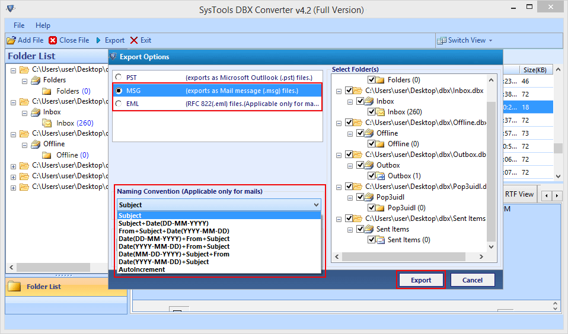Choose From+Subject+Date(YYYY-MM-DD) naming option

[219, 231]
